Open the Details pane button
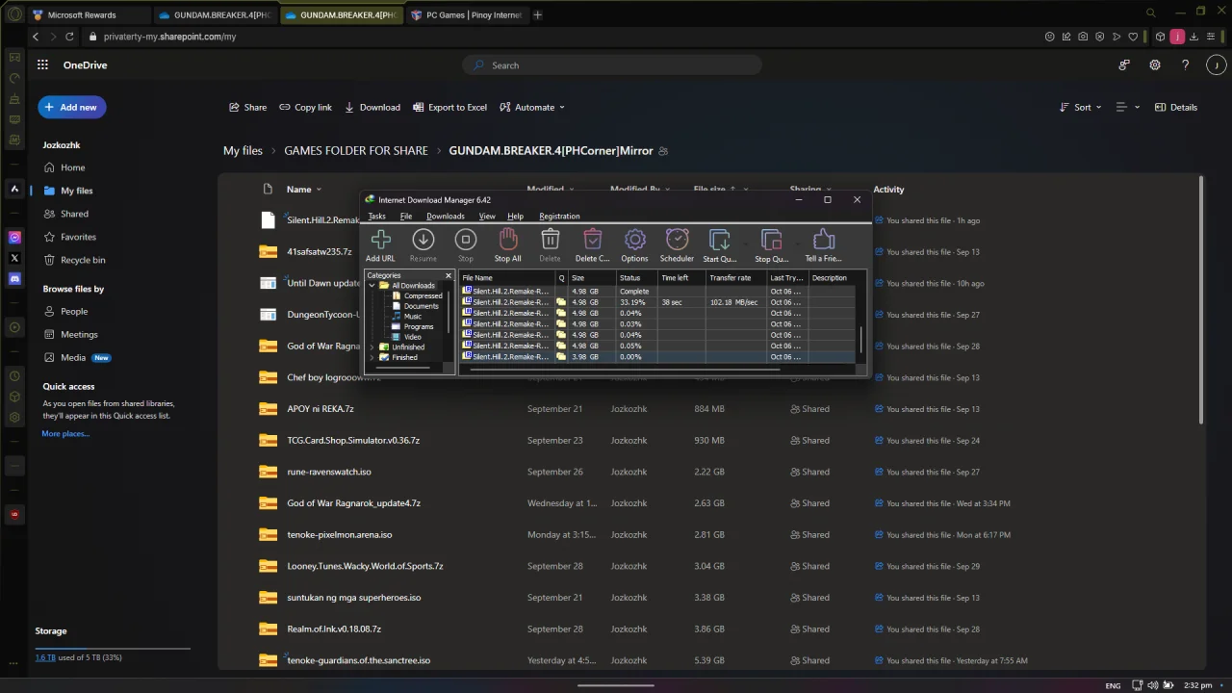 [1175, 107]
